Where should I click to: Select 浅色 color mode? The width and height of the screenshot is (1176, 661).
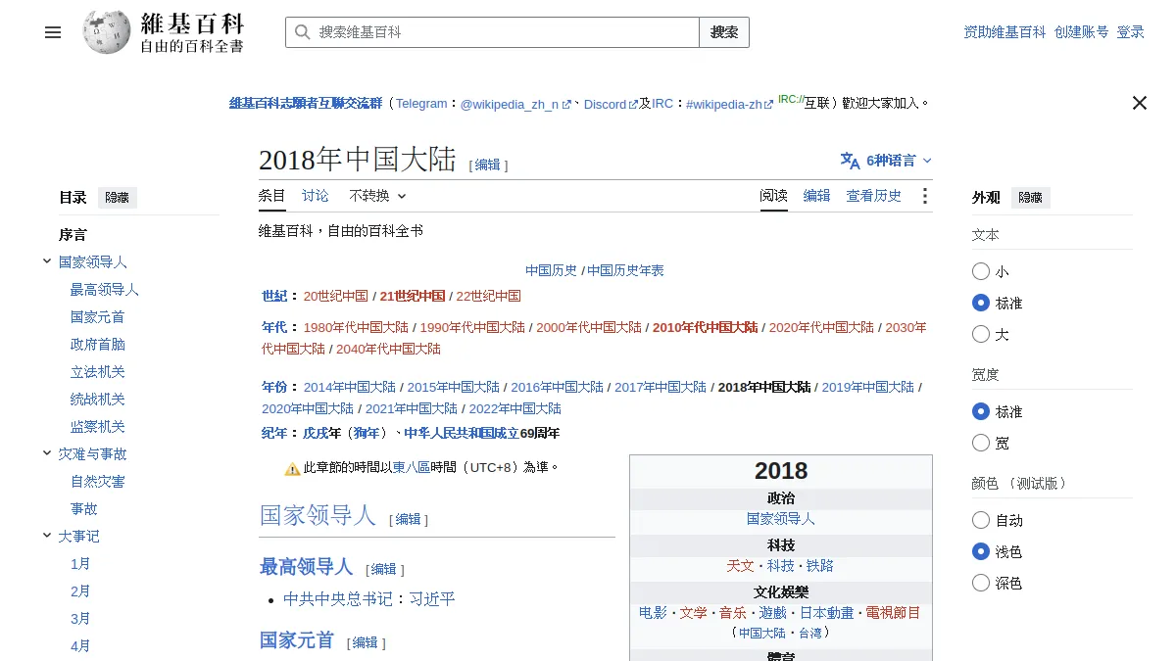pyautogui.click(x=981, y=551)
